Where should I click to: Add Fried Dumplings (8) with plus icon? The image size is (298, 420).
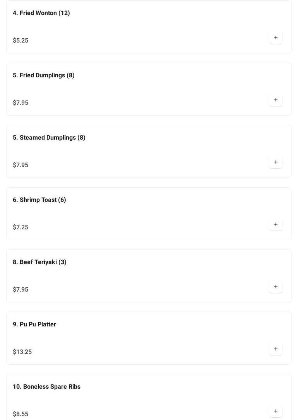(276, 100)
